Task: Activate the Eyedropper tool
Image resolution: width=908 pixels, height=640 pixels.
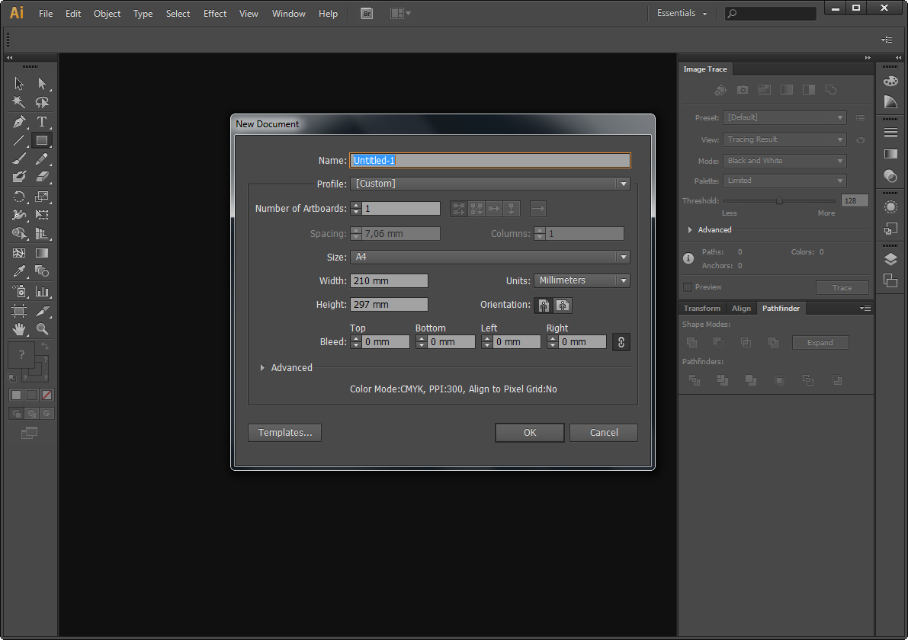Action: pyautogui.click(x=19, y=271)
